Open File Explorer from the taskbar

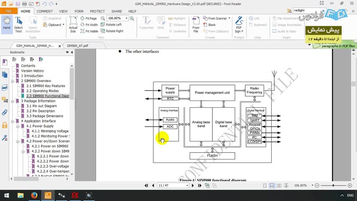[x=20, y=196]
